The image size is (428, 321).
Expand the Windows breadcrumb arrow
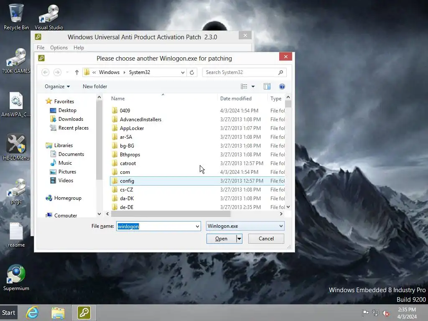(124, 72)
